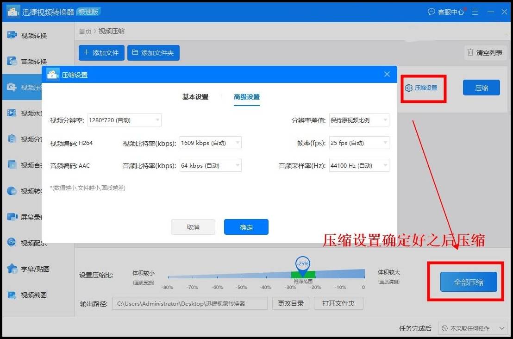Click 更改目录 button
Viewport: 513px width, 339px height.
290,303
